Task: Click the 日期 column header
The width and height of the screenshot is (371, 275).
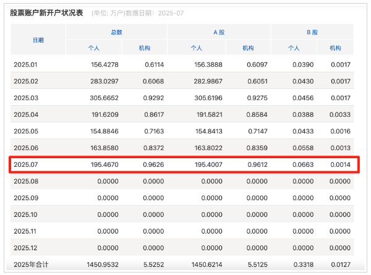Action: point(38,40)
